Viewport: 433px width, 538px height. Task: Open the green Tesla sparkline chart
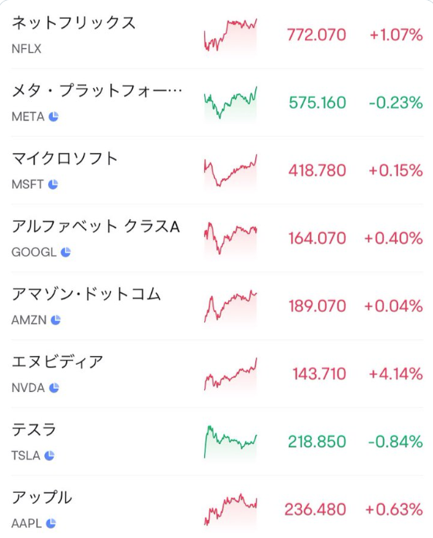pos(230,442)
